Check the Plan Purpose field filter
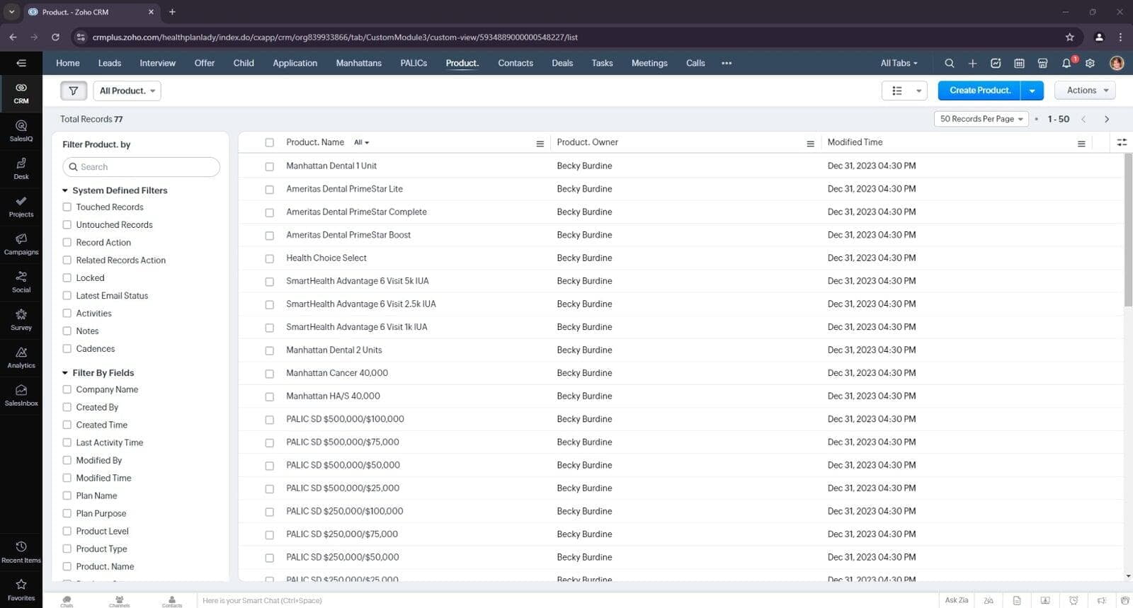 [67, 514]
